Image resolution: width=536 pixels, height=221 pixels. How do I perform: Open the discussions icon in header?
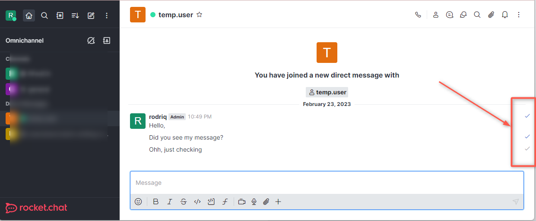(463, 15)
